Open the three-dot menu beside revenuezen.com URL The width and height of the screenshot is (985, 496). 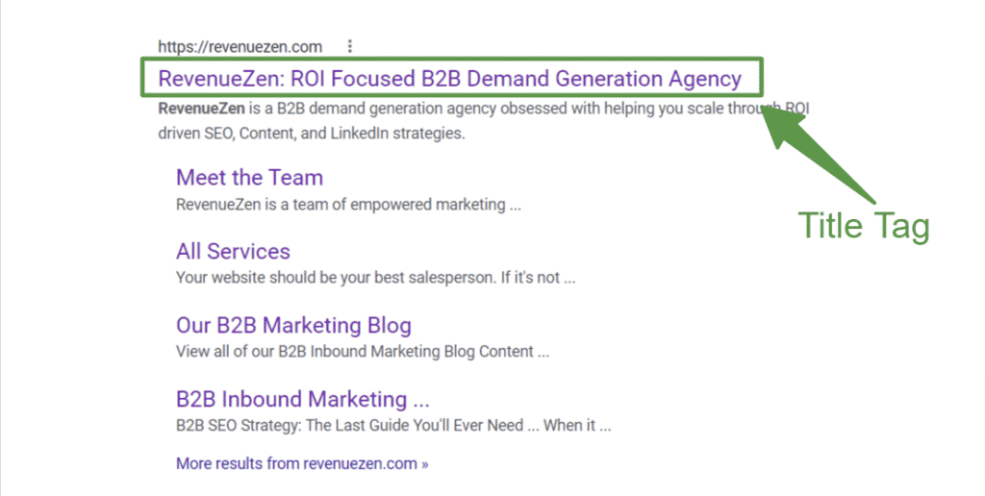pos(350,46)
